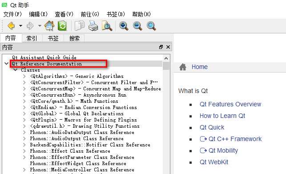Expand Phonon::AudioDataOutput Class Reference
The width and height of the screenshot is (286, 174).
24,132
